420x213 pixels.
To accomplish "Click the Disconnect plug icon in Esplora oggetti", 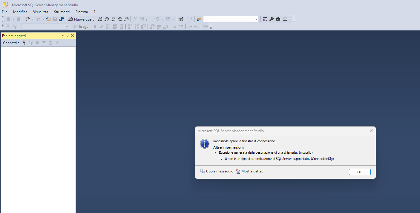I will pyautogui.click(x=31, y=43).
